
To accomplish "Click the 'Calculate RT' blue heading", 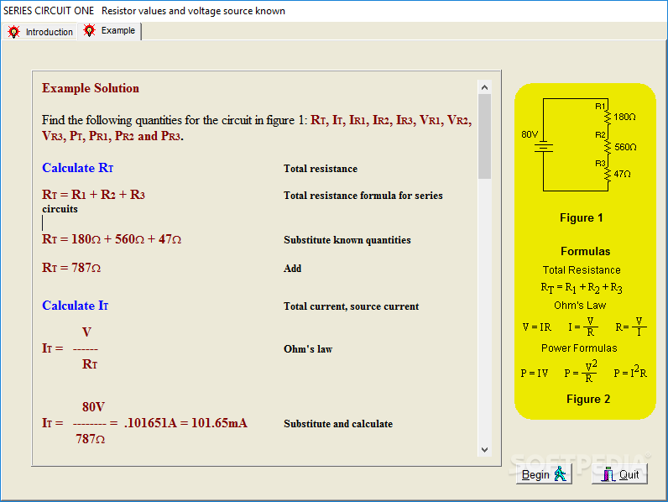I will pyautogui.click(x=77, y=168).
